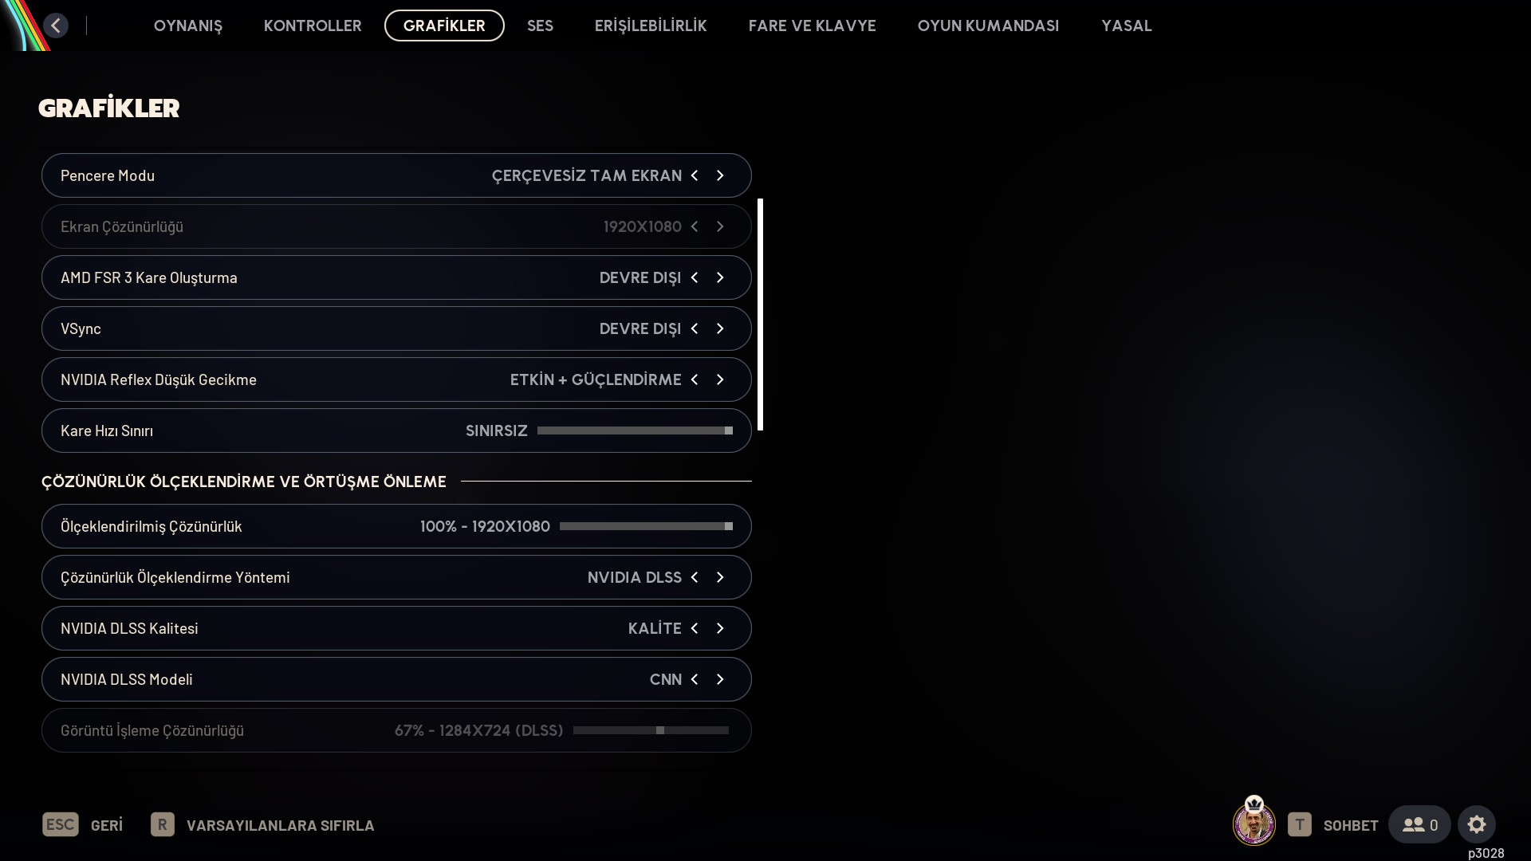Switch to the KONTROLLER tab
This screenshot has width=1531, height=861.
click(x=313, y=26)
